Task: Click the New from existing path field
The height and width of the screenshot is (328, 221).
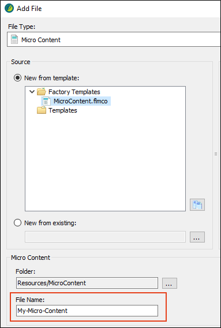Action: tap(105, 237)
